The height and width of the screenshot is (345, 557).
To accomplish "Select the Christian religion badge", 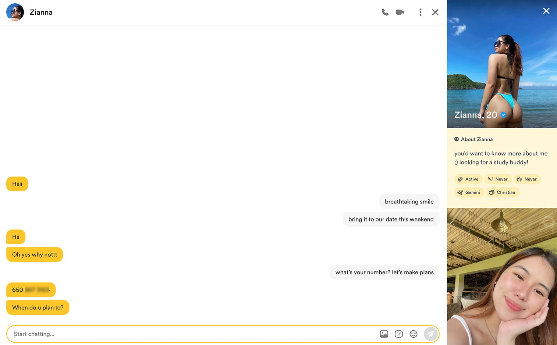I will (502, 192).
